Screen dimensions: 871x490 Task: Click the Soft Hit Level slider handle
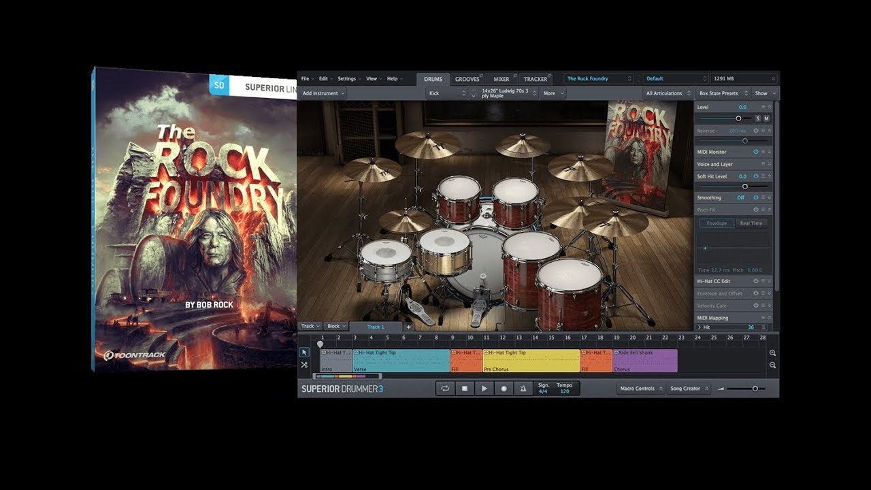point(745,186)
